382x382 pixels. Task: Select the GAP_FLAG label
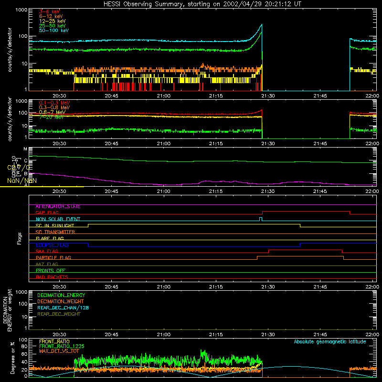coord(47,212)
